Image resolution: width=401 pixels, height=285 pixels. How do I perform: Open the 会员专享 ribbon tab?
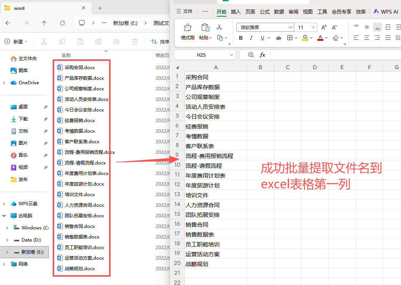(342, 12)
